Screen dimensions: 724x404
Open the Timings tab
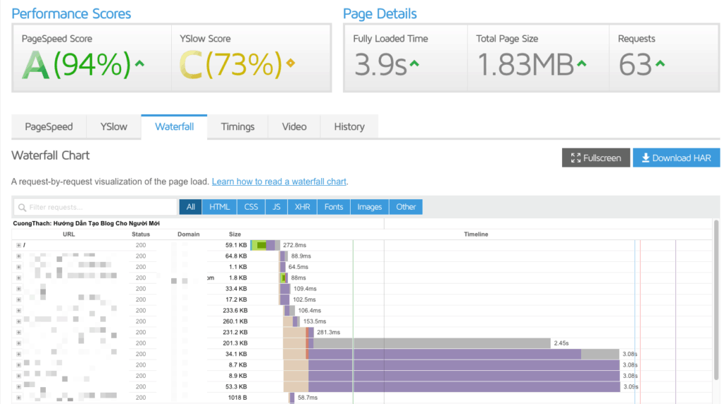click(238, 126)
